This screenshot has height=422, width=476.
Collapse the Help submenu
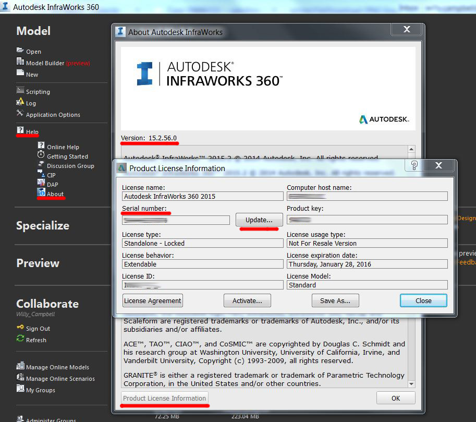click(x=32, y=132)
